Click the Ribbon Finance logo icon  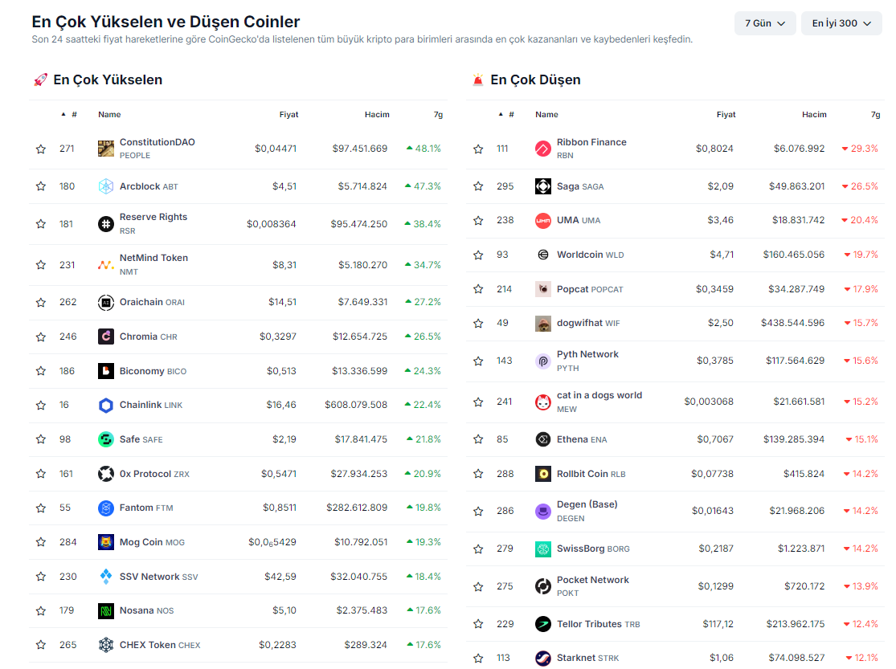(543, 149)
